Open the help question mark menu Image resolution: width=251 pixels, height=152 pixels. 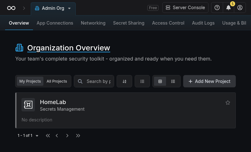coord(217,8)
